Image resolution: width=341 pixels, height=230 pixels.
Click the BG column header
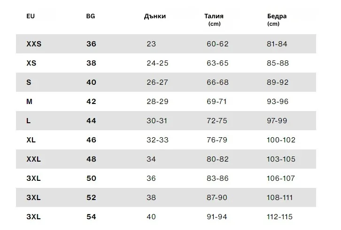(x=91, y=16)
